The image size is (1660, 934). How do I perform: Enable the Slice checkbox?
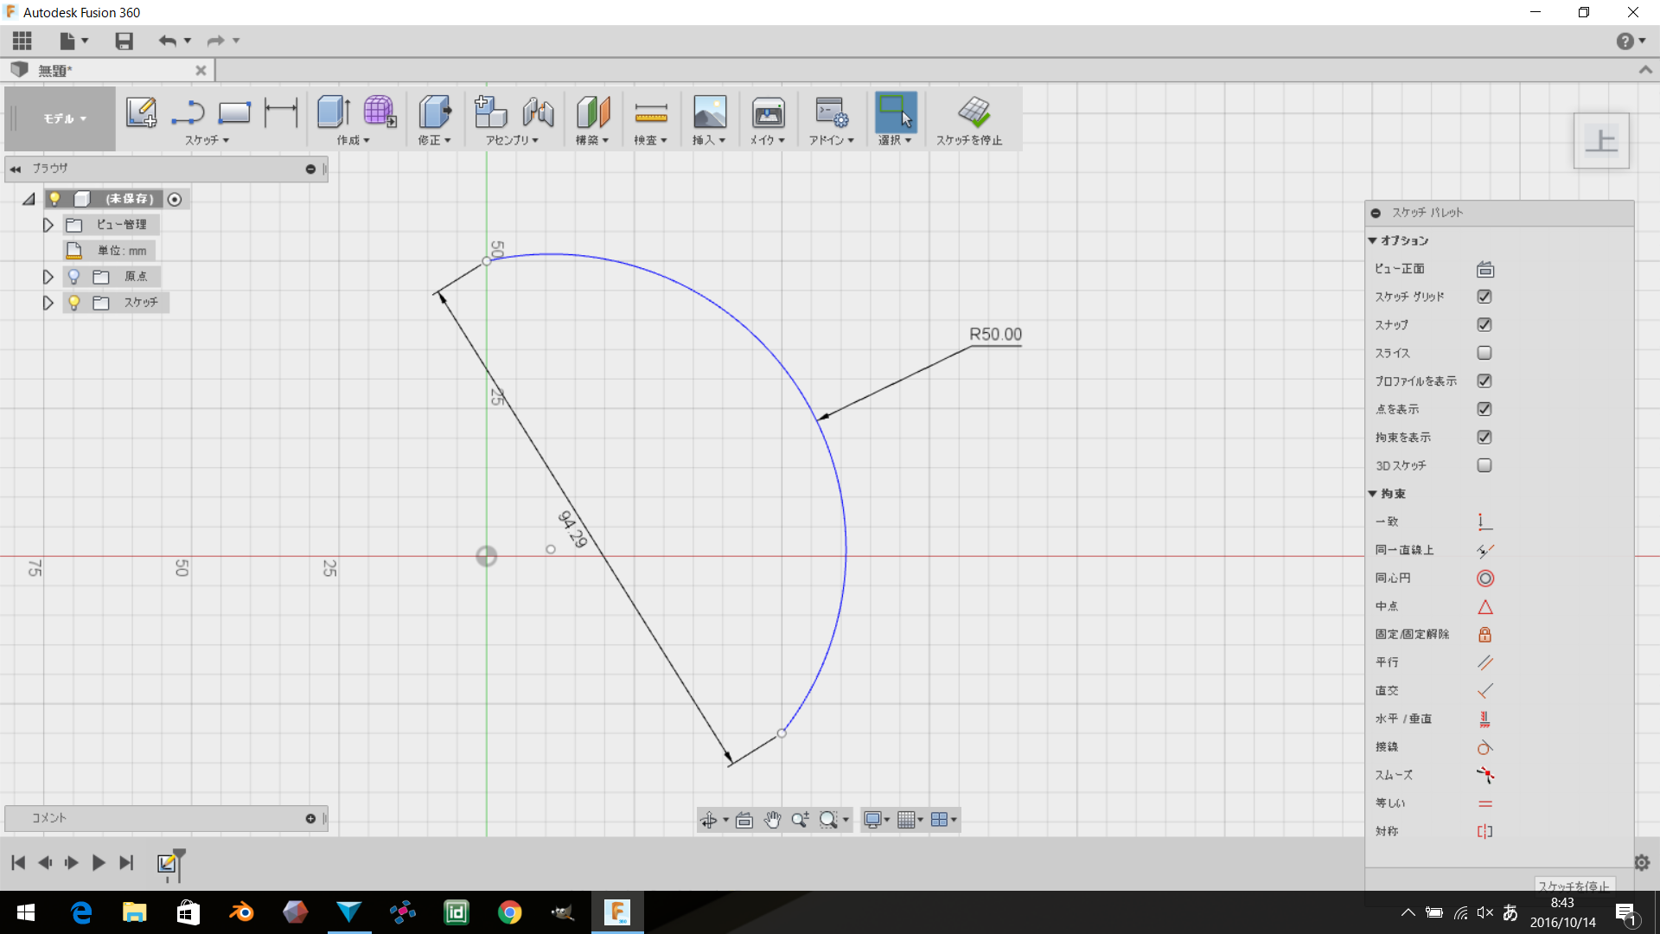pos(1484,353)
